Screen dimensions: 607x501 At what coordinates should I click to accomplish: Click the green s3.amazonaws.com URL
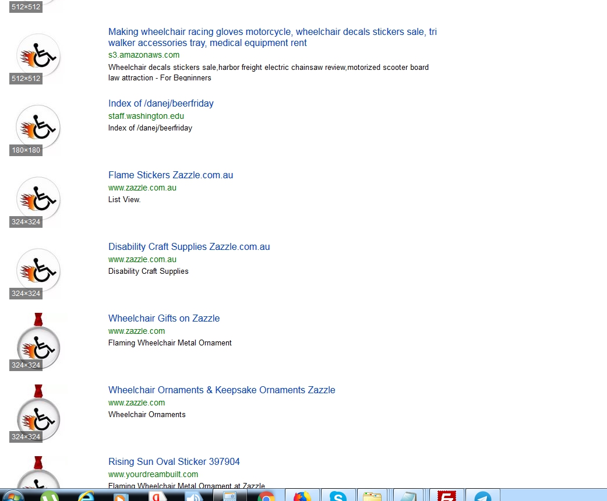click(x=144, y=55)
